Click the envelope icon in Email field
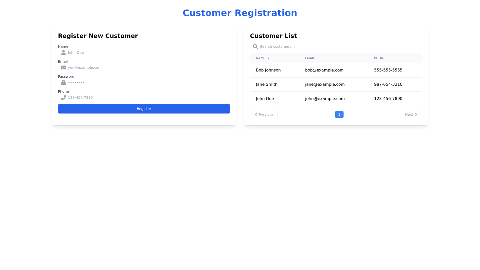Screen dimensions: 480x270 [63, 67]
